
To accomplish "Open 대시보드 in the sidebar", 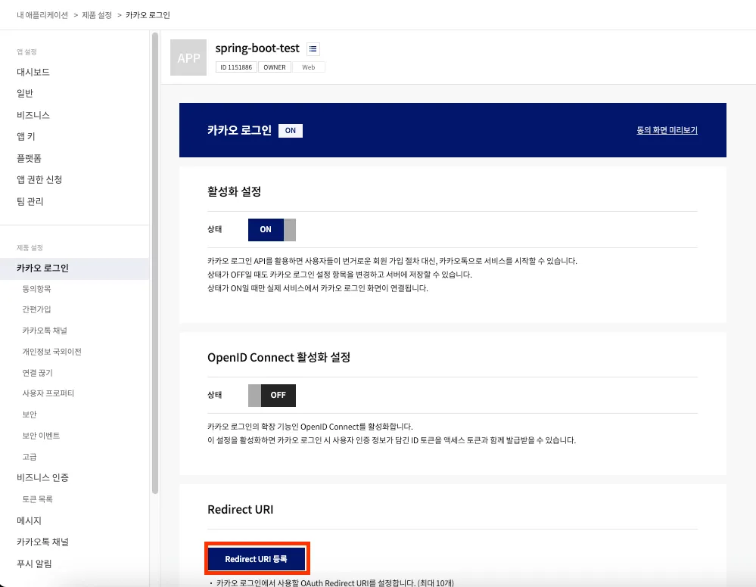I will 33,72.
